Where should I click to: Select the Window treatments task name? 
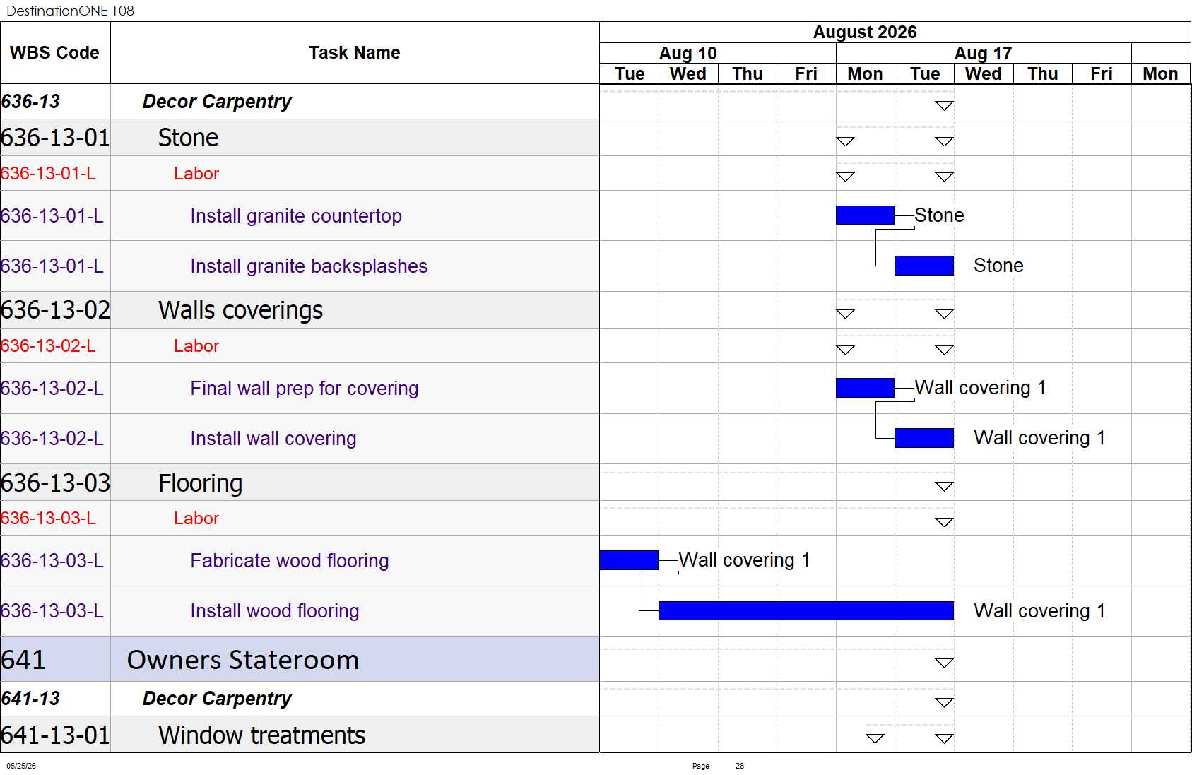(261, 735)
